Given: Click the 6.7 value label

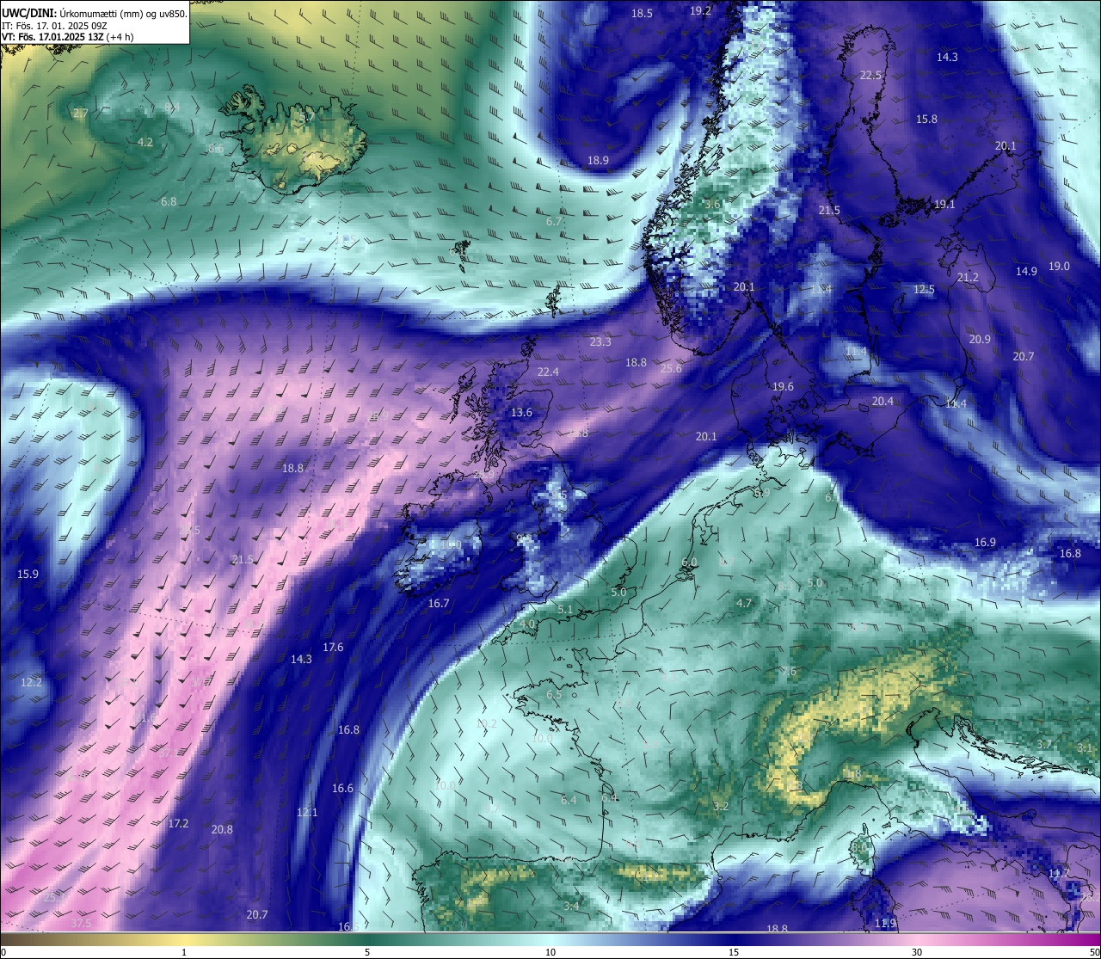Looking at the screenshot, I should coord(554,221).
